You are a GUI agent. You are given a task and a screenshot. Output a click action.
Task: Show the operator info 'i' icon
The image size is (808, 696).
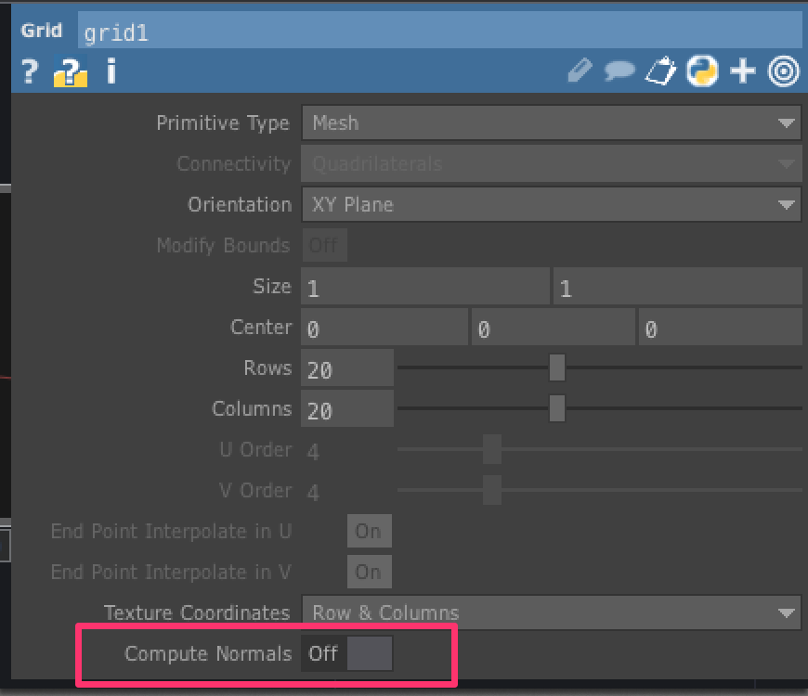click(x=111, y=71)
